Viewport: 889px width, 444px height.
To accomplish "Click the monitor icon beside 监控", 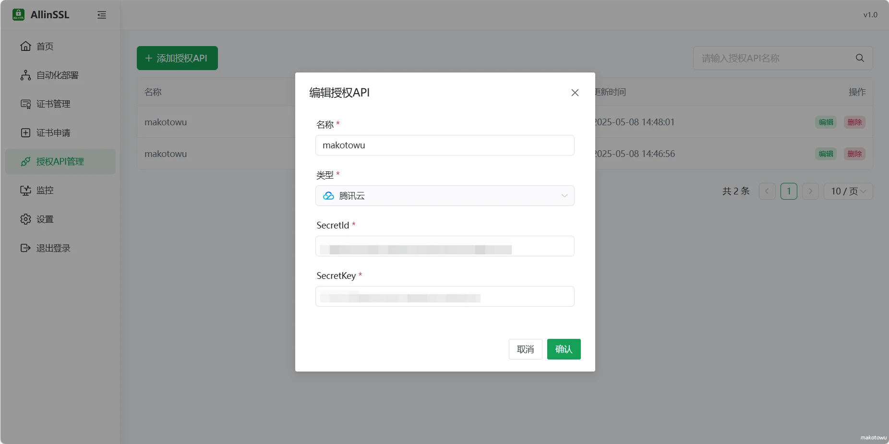I will pyautogui.click(x=25, y=190).
